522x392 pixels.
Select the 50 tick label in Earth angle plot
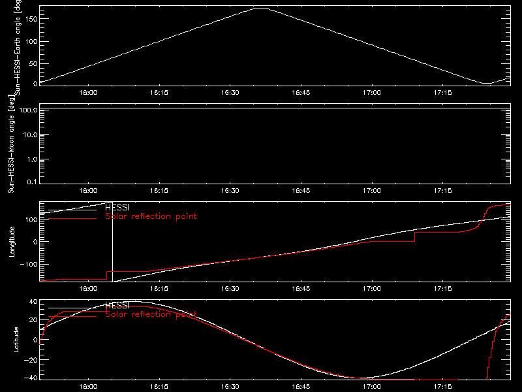tap(33, 63)
